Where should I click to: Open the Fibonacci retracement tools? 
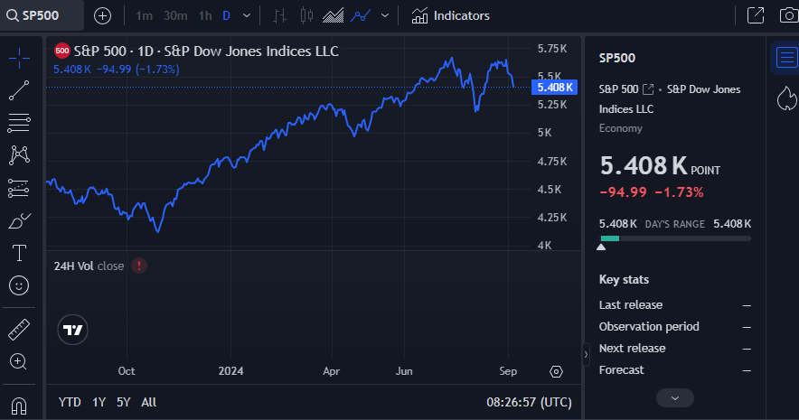pyautogui.click(x=19, y=123)
